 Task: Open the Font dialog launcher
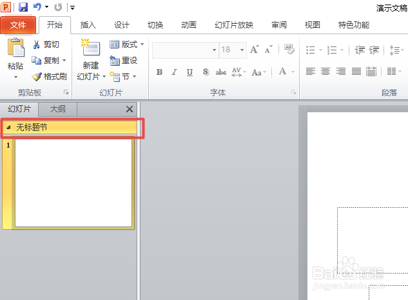tap(293, 92)
